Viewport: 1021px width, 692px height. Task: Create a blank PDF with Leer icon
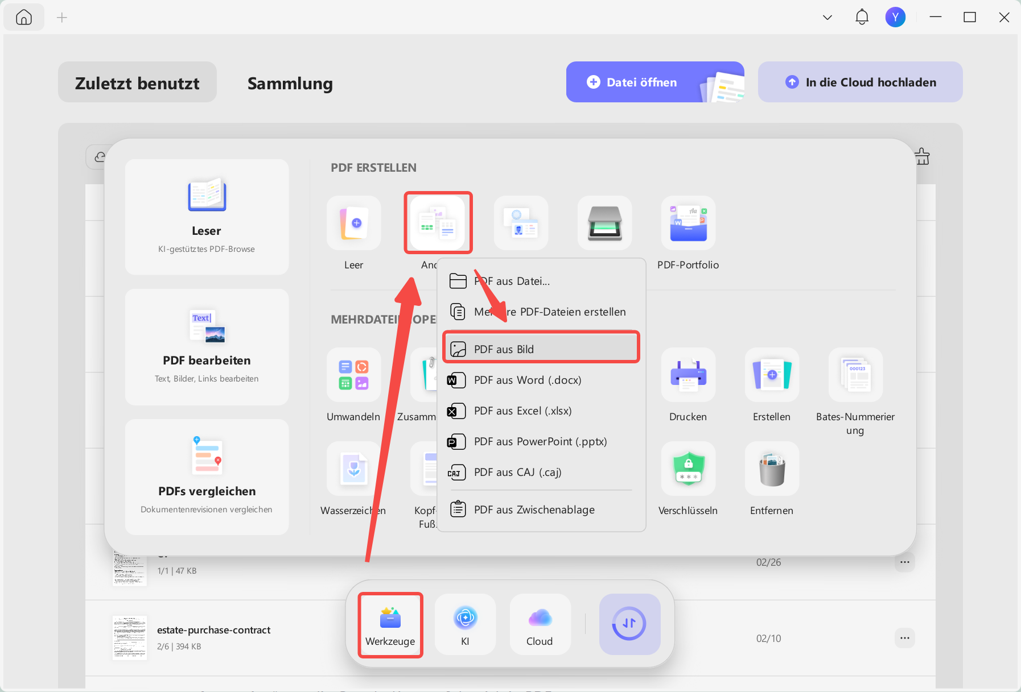[x=353, y=223]
